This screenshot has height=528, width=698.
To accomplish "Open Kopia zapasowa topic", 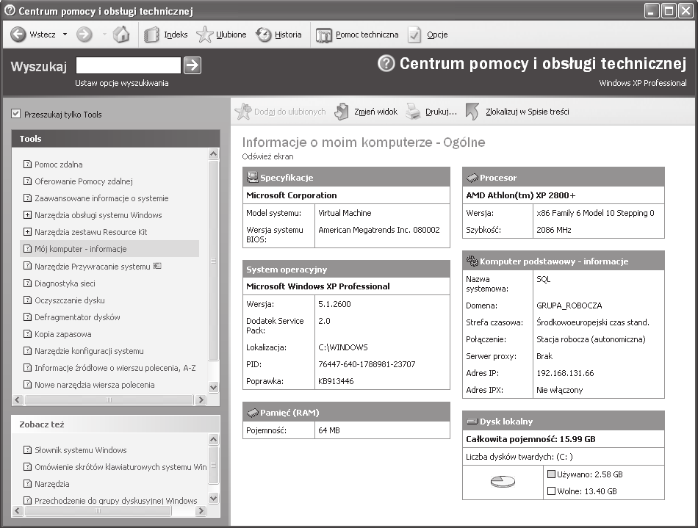I will click(62, 334).
